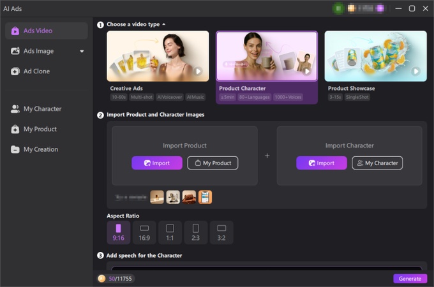Collapse the Choose a video type section
Viewport: 434px width, 287px height.
[x=164, y=24]
